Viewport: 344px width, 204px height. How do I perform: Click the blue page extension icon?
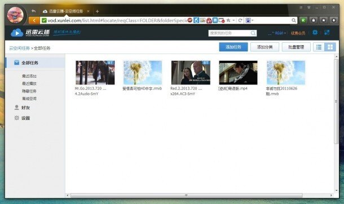point(215,20)
